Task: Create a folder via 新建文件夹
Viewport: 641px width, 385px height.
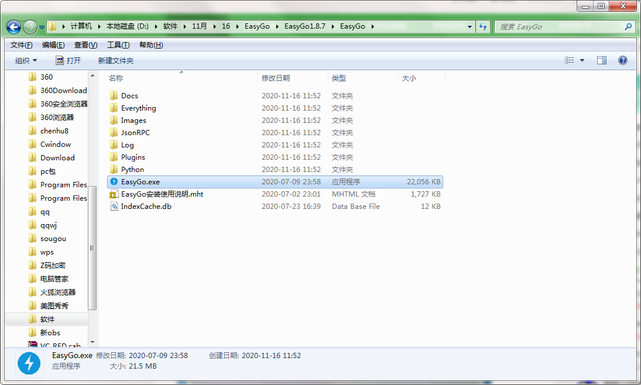Action: point(116,60)
